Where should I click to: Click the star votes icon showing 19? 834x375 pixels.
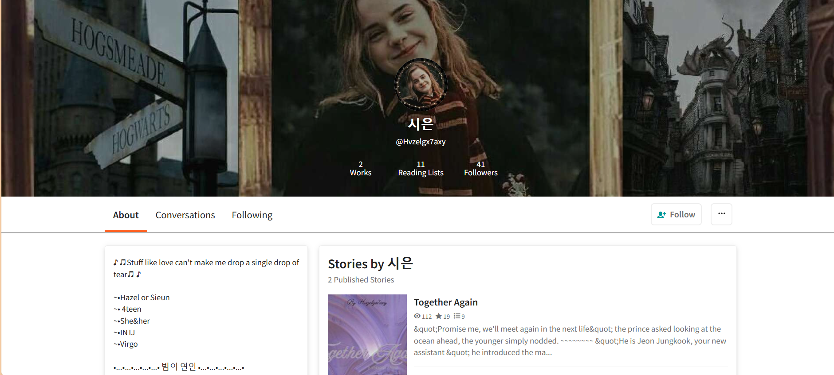coord(439,316)
